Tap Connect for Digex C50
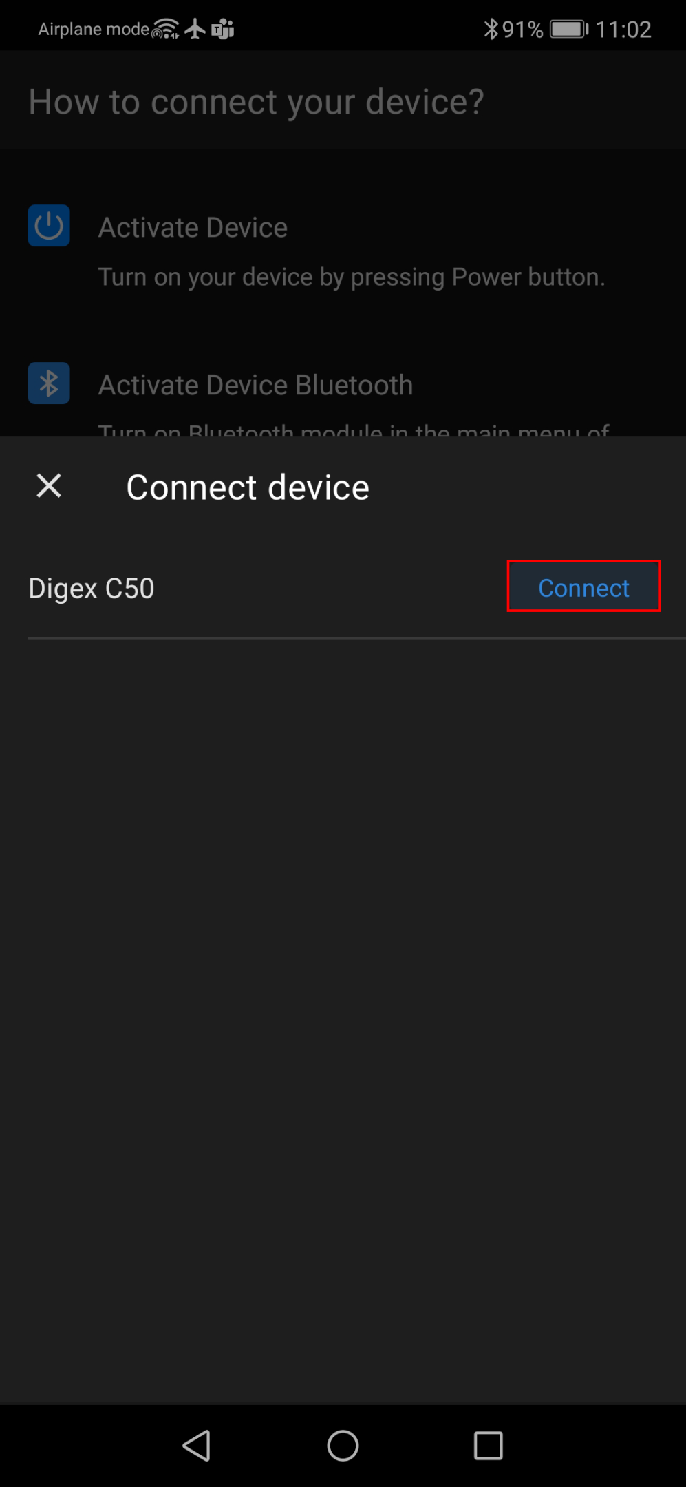Image resolution: width=686 pixels, height=1487 pixels. point(583,587)
